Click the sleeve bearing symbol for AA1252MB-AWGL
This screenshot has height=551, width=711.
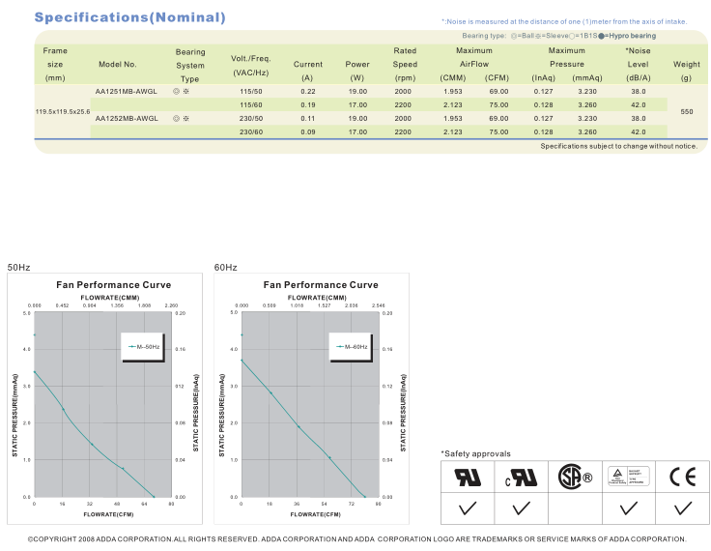(185, 119)
